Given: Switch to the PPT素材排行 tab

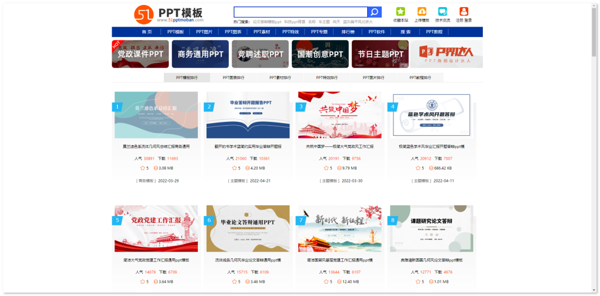Looking at the screenshot, I should coord(280,78).
